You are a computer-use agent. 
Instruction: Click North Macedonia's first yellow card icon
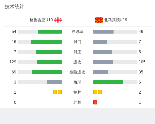(95, 92)
